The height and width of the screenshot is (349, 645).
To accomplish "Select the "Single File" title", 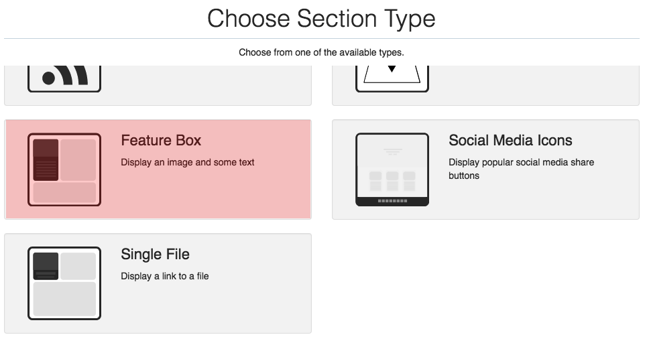I will coord(155,255).
